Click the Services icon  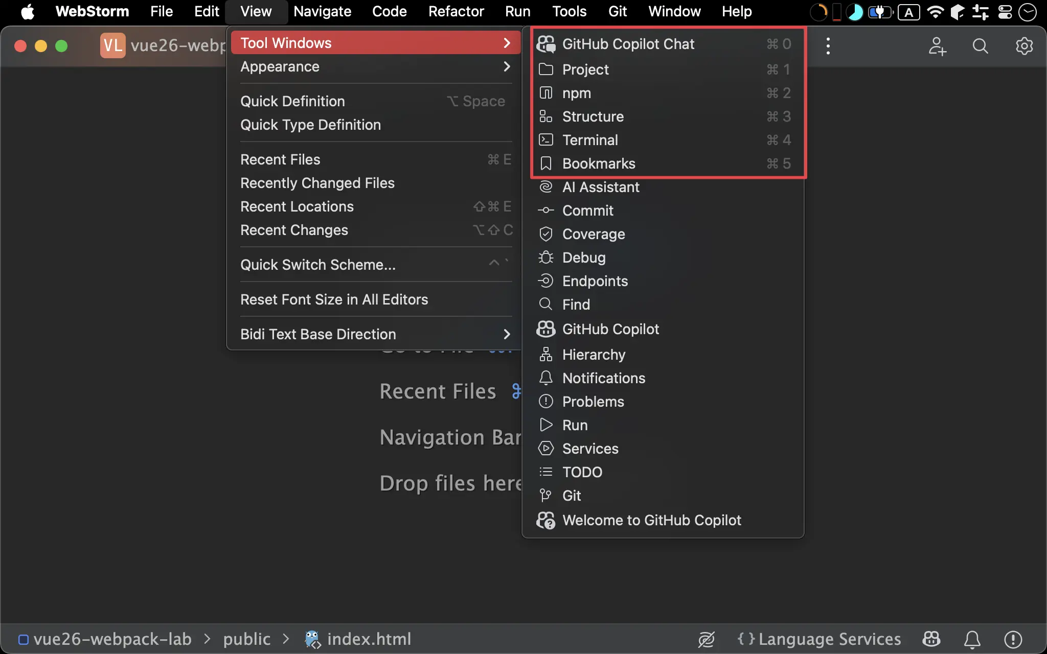(x=546, y=449)
